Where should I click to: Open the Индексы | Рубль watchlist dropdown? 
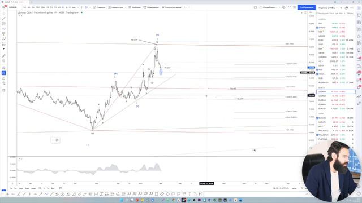pos(327,8)
